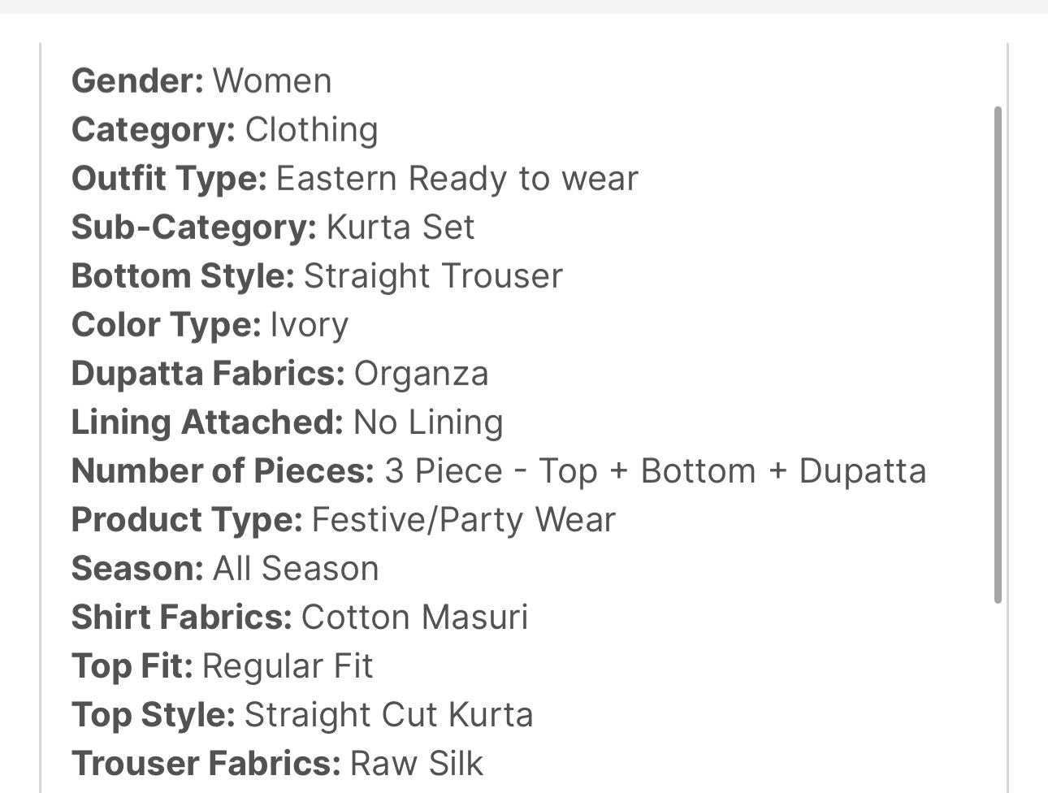
Task: Click the 'Straight Cut Kurta' top style
Action: tap(388, 715)
